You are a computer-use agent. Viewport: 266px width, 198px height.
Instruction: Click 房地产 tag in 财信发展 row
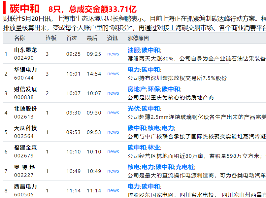(137, 89)
